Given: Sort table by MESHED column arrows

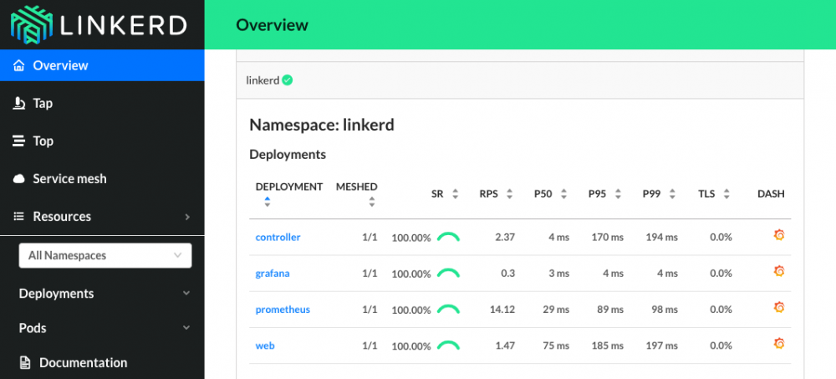Looking at the screenshot, I should (x=372, y=202).
